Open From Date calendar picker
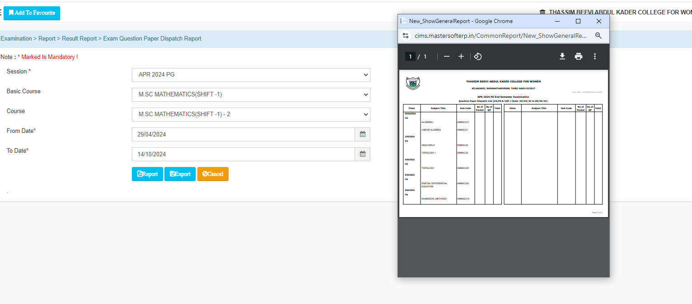The image size is (692, 304). click(362, 134)
